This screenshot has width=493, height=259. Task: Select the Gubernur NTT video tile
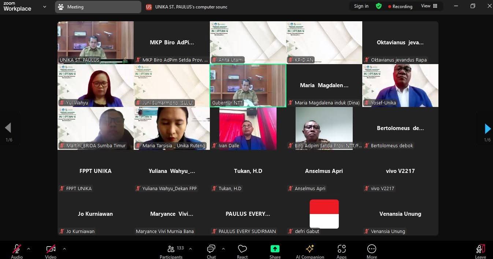[x=248, y=85]
